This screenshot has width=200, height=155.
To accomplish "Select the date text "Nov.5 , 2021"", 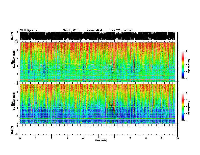I will (x=70, y=30).
